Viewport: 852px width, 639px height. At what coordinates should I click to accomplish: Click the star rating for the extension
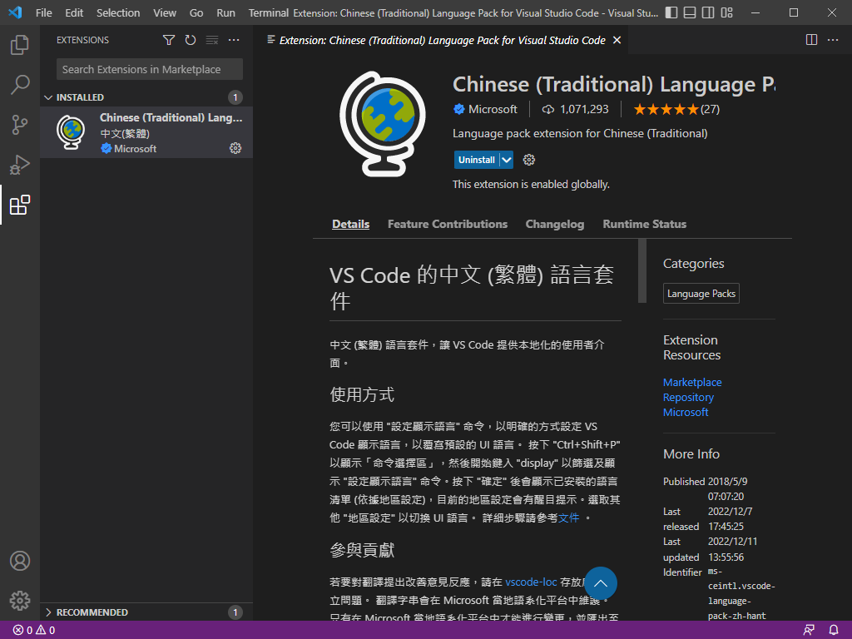(x=676, y=109)
